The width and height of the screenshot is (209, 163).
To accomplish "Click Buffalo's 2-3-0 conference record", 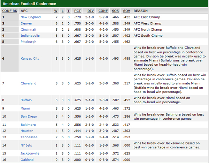I will [x=103, y=100].
